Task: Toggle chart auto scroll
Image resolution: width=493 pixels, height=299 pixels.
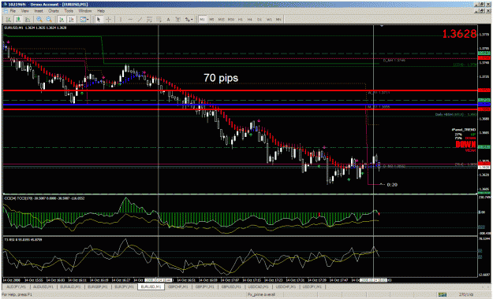Action: 62,20
